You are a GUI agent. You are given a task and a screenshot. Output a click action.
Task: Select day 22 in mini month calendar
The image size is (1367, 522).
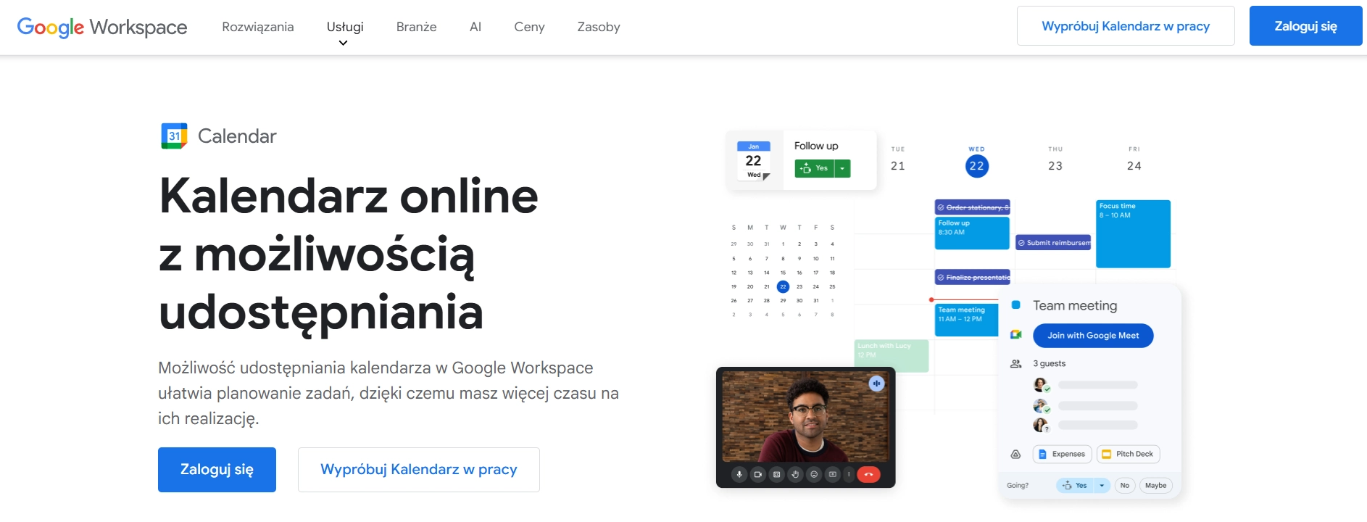[783, 286]
